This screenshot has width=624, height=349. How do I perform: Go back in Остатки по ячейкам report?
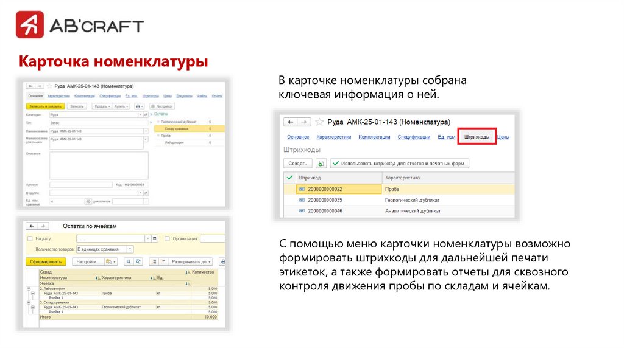(32, 226)
